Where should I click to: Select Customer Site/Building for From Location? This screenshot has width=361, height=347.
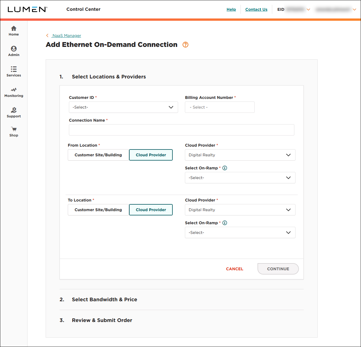98,155
